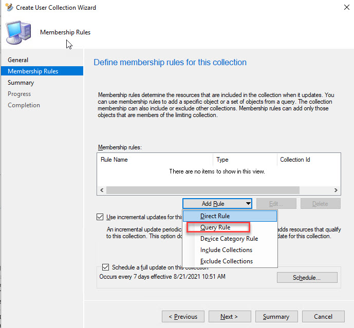Viewport: 354px width, 328px height.
Task: Click the wizard icon in the title bar
Action: point(7,8)
